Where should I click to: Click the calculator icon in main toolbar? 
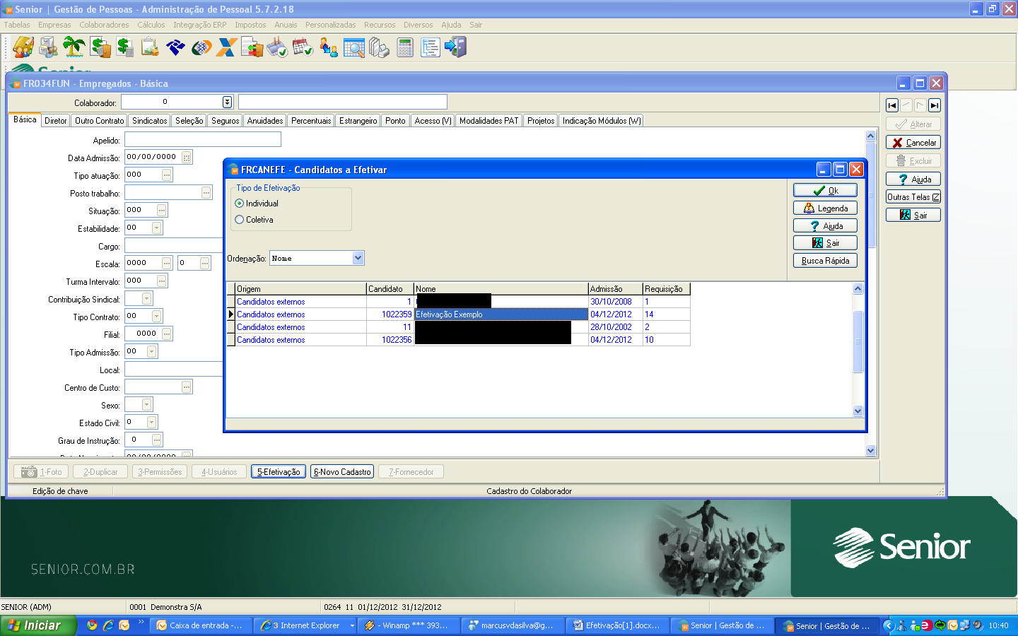click(405, 47)
